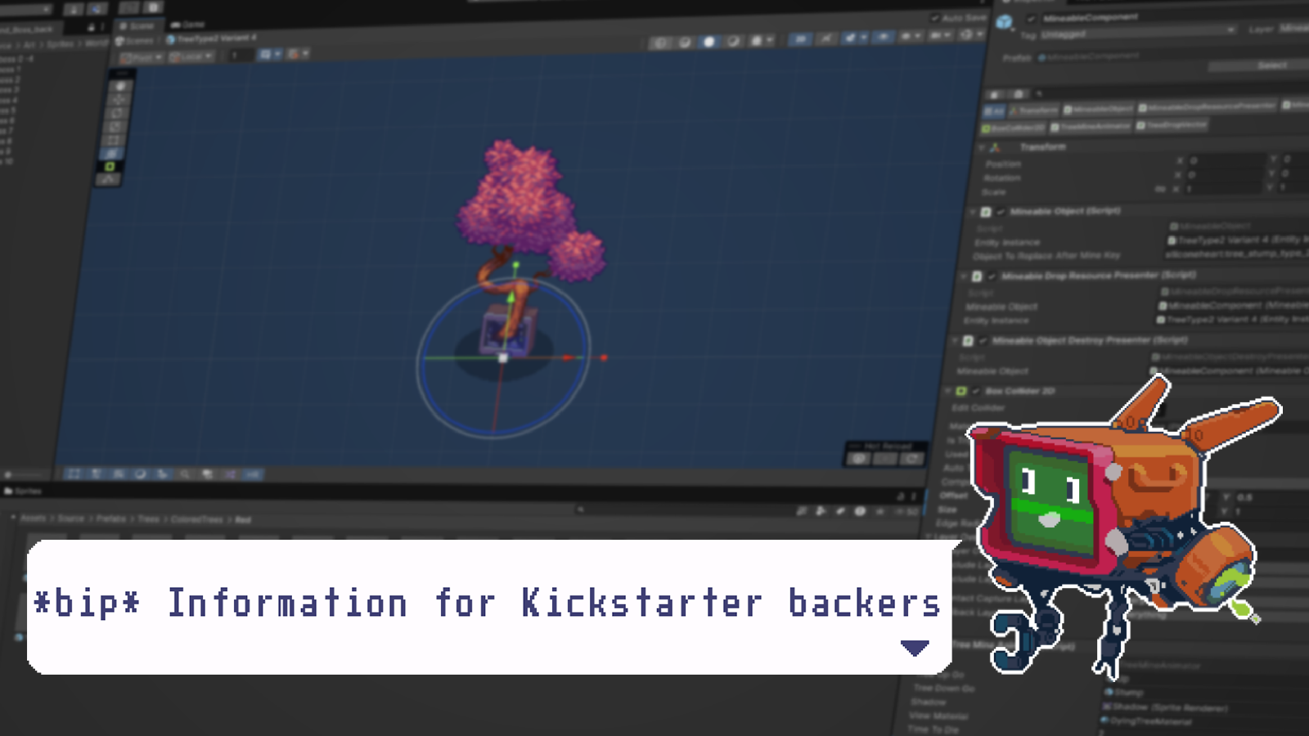Open the Pivot handle position dropdown
This screenshot has height=736, width=1309.
142,57
